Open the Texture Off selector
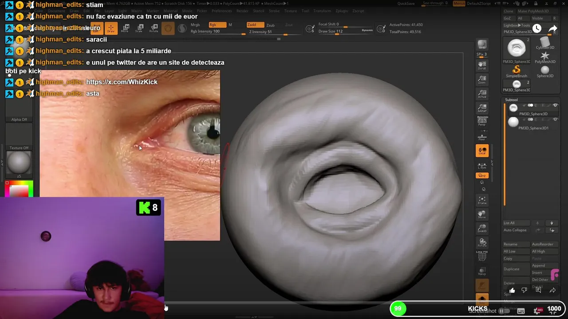The width and height of the screenshot is (568, 319). pyautogui.click(x=19, y=137)
